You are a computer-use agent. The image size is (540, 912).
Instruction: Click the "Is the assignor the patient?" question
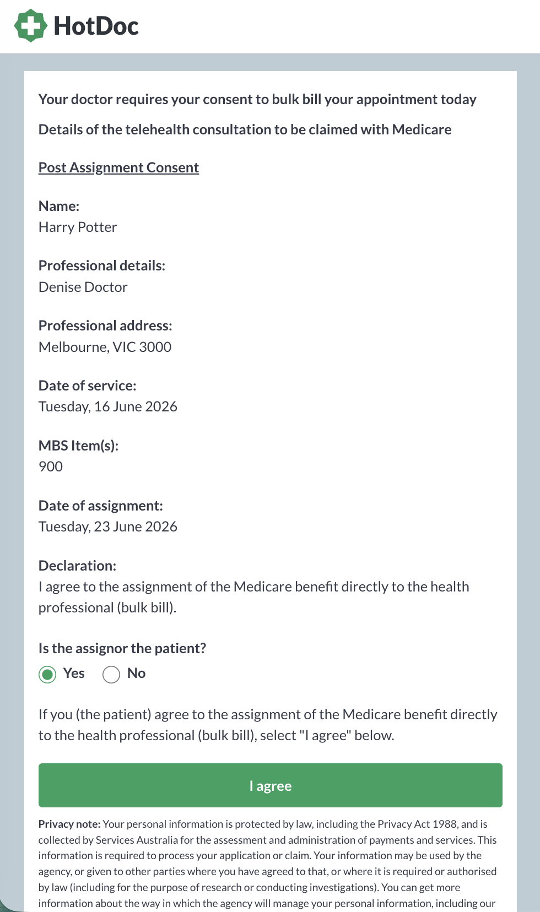tap(122, 648)
